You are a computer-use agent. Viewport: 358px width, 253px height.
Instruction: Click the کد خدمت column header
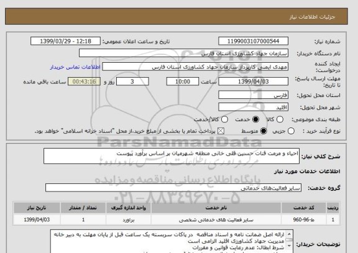coord(304,208)
